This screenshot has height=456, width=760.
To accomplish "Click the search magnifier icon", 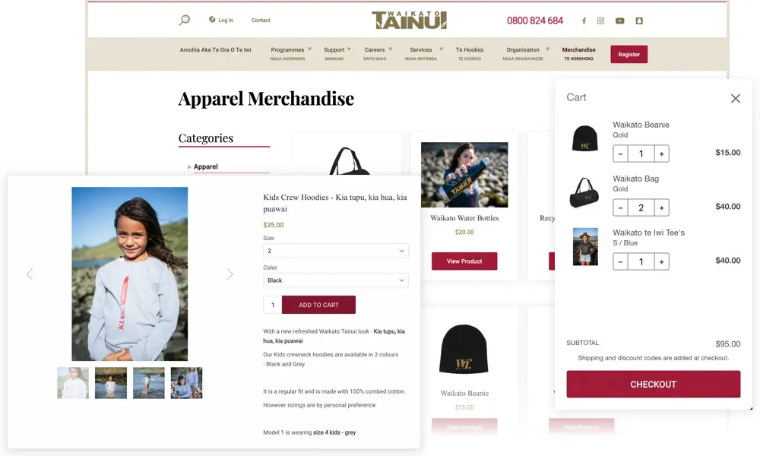I will [x=184, y=20].
